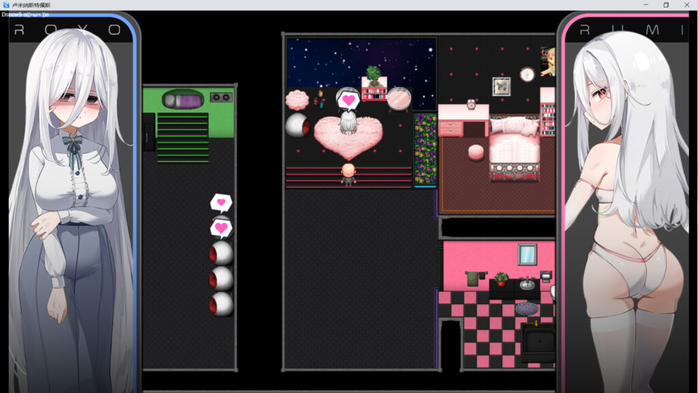Click the bald character on the stairs
The width and height of the screenshot is (698, 393).
tap(348, 174)
